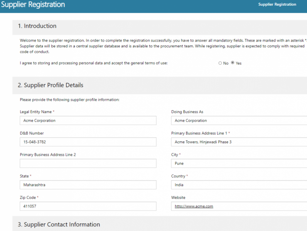Viewport: 307px width, 231px height.
Task: Open the http://www.acme.com website link
Action: pos(194,206)
